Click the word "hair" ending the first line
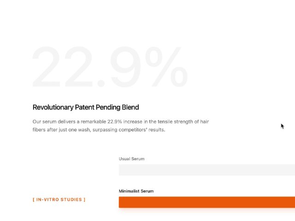Screen dimensions: 295x221 click(204, 122)
